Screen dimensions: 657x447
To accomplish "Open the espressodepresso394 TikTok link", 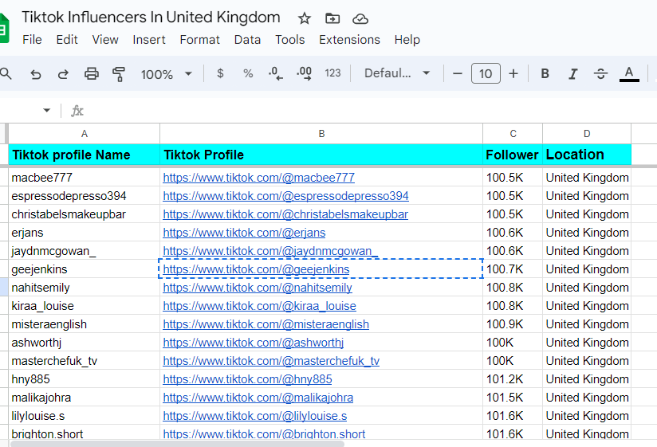I will pyautogui.click(x=285, y=196).
